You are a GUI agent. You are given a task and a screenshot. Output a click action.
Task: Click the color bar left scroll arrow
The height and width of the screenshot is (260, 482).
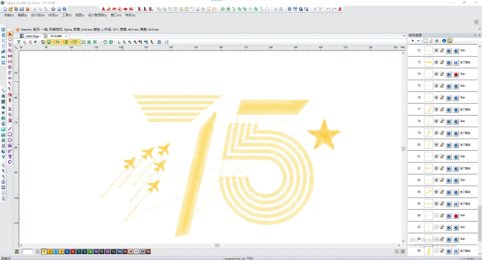[x=38, y=252]
